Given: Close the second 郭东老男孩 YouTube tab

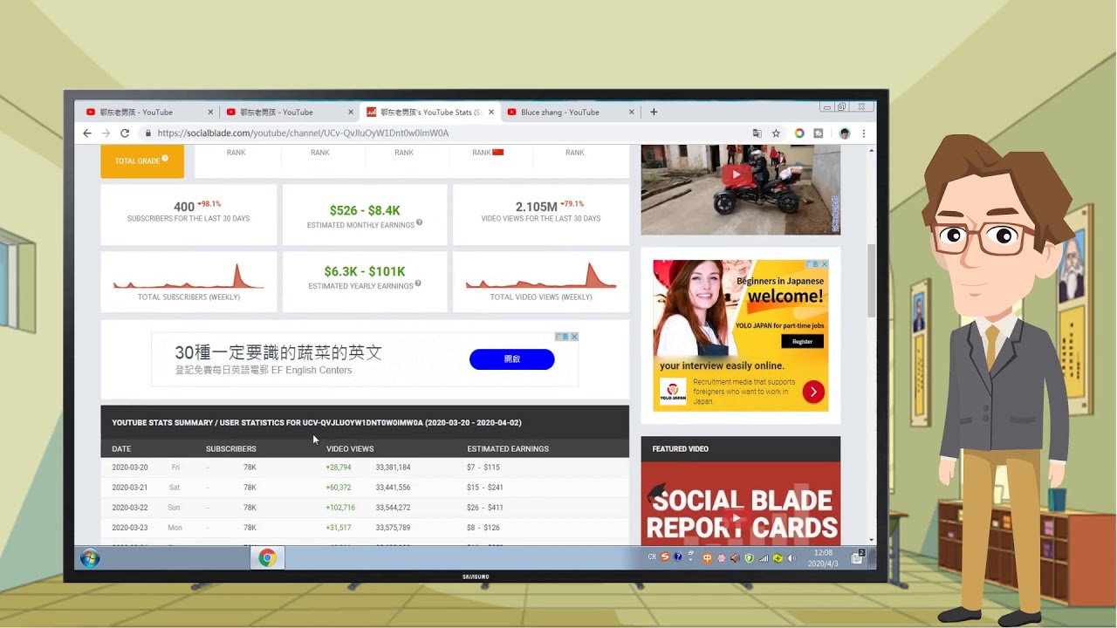Looking at the screenshot, I should [351, 112].
